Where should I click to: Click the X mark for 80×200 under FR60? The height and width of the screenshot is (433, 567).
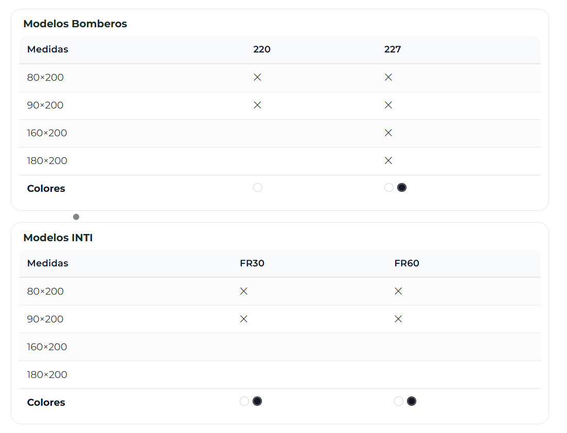point(398,291)
